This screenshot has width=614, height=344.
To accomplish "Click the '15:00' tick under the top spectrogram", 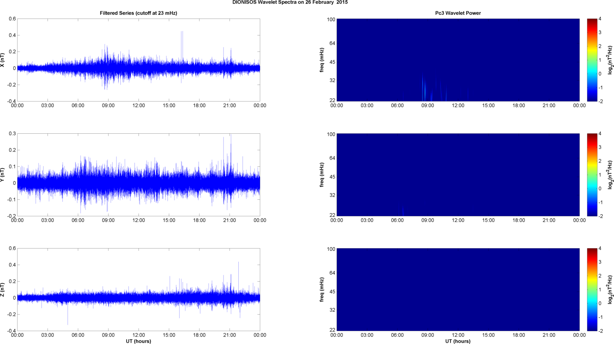I will [x=488, y=106].
